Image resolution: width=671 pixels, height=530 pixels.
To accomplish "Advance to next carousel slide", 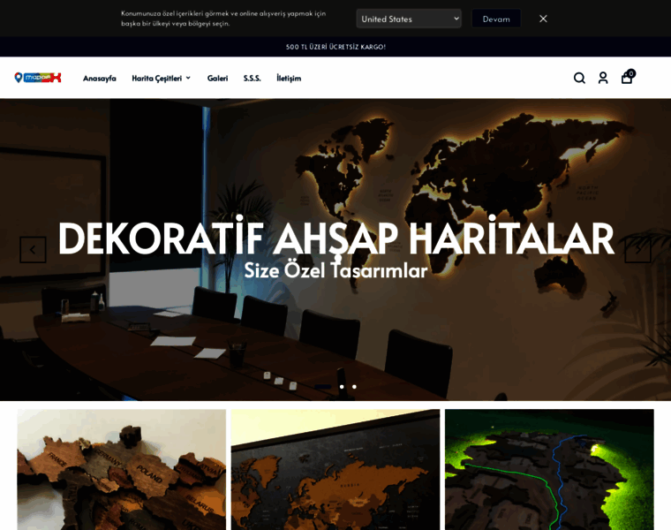I will click(x=637, y=250).
